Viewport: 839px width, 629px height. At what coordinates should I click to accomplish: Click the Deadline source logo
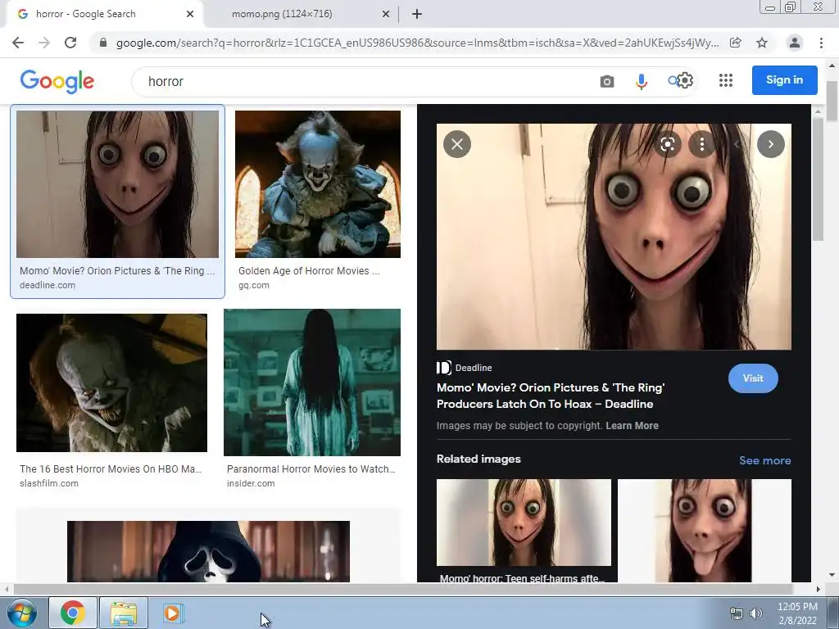click(443, 368)
